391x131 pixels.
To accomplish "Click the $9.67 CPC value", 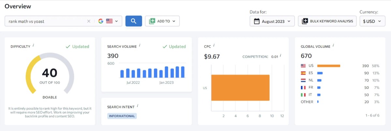I will click(212, 56).
